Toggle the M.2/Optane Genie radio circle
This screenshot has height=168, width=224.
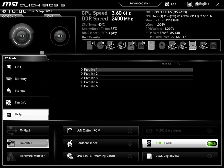click(x=209, y=131)
